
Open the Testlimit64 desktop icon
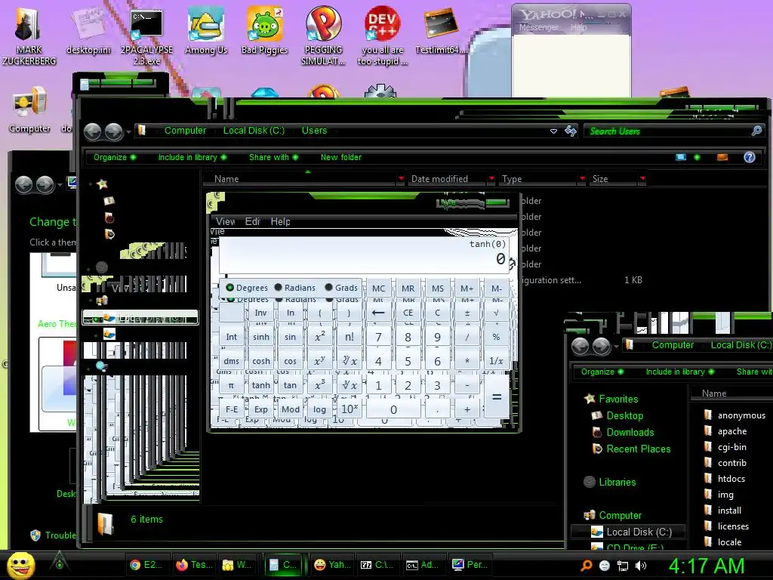click(440, 31)
